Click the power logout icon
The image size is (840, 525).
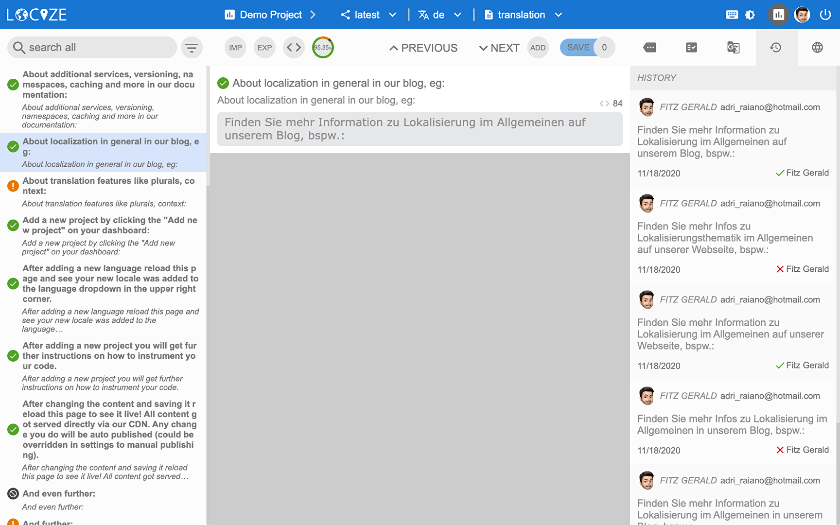(x=825, y=15)
